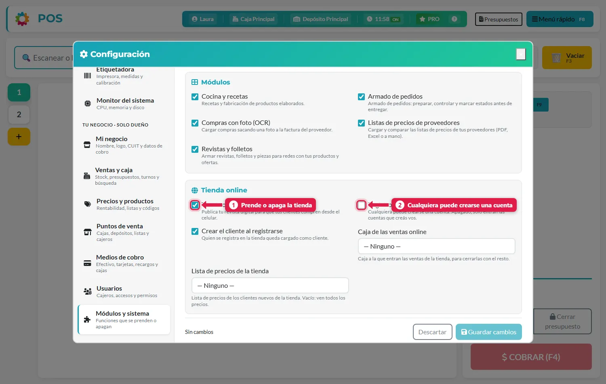Toggle Listas de precios de proveedores checkbox
Image resolution: width=606 pixels, height=384 pixels.
362,123
